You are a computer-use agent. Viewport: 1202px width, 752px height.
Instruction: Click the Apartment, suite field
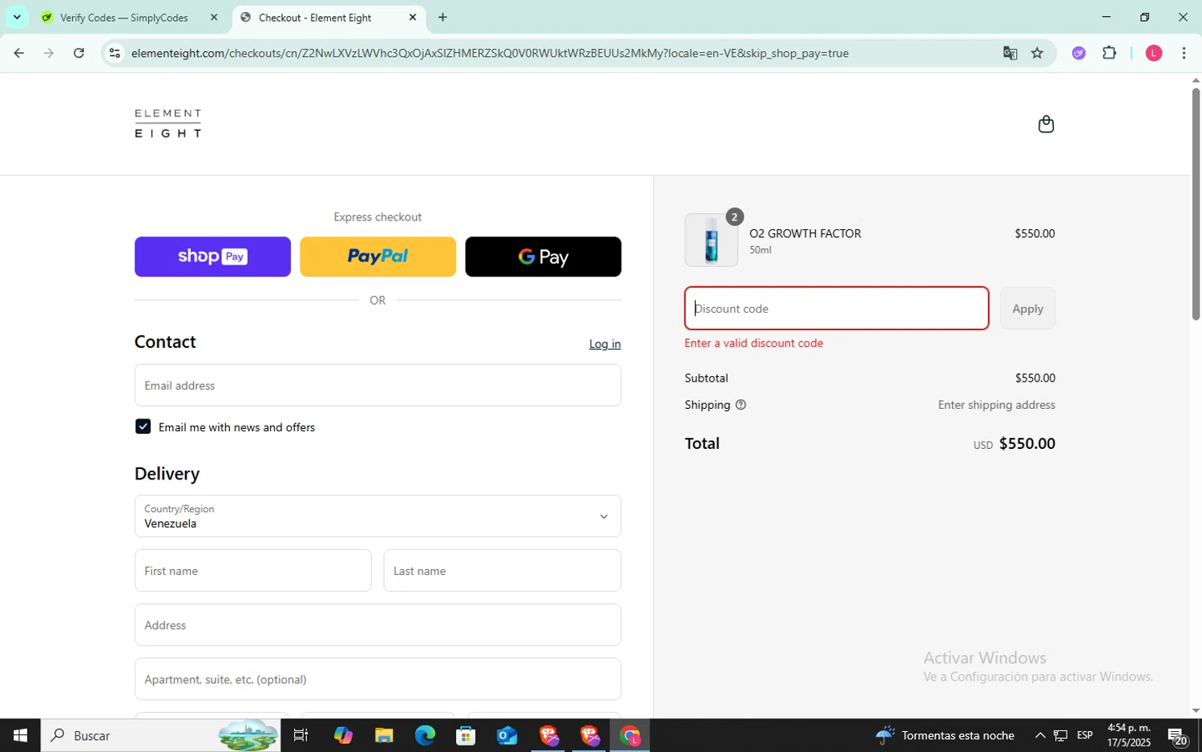coord(377,679)
